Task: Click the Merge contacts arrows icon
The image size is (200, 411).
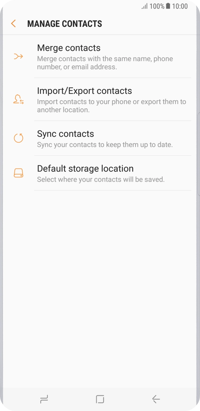Action: [18, 57]
